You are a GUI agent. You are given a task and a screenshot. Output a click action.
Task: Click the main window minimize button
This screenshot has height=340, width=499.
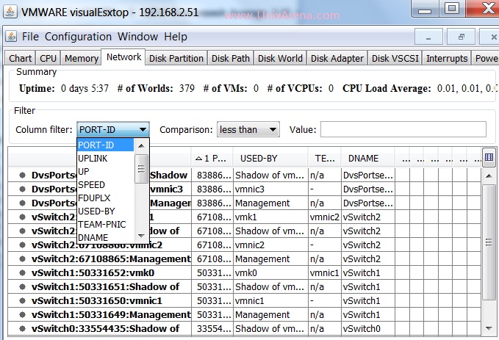[425, 9]
